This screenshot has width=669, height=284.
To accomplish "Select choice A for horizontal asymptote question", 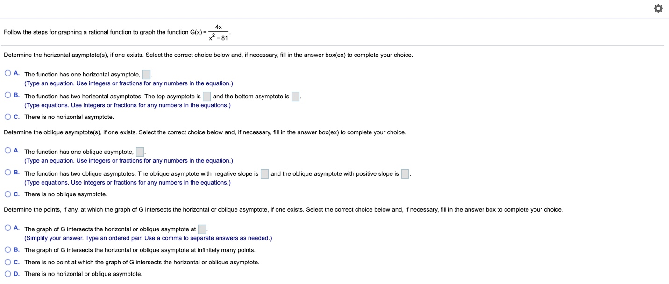I will pyautogui.click(x=7, y=73).
